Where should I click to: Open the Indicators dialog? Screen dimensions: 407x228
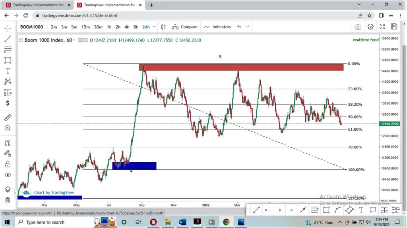click(x=217, y=27)
